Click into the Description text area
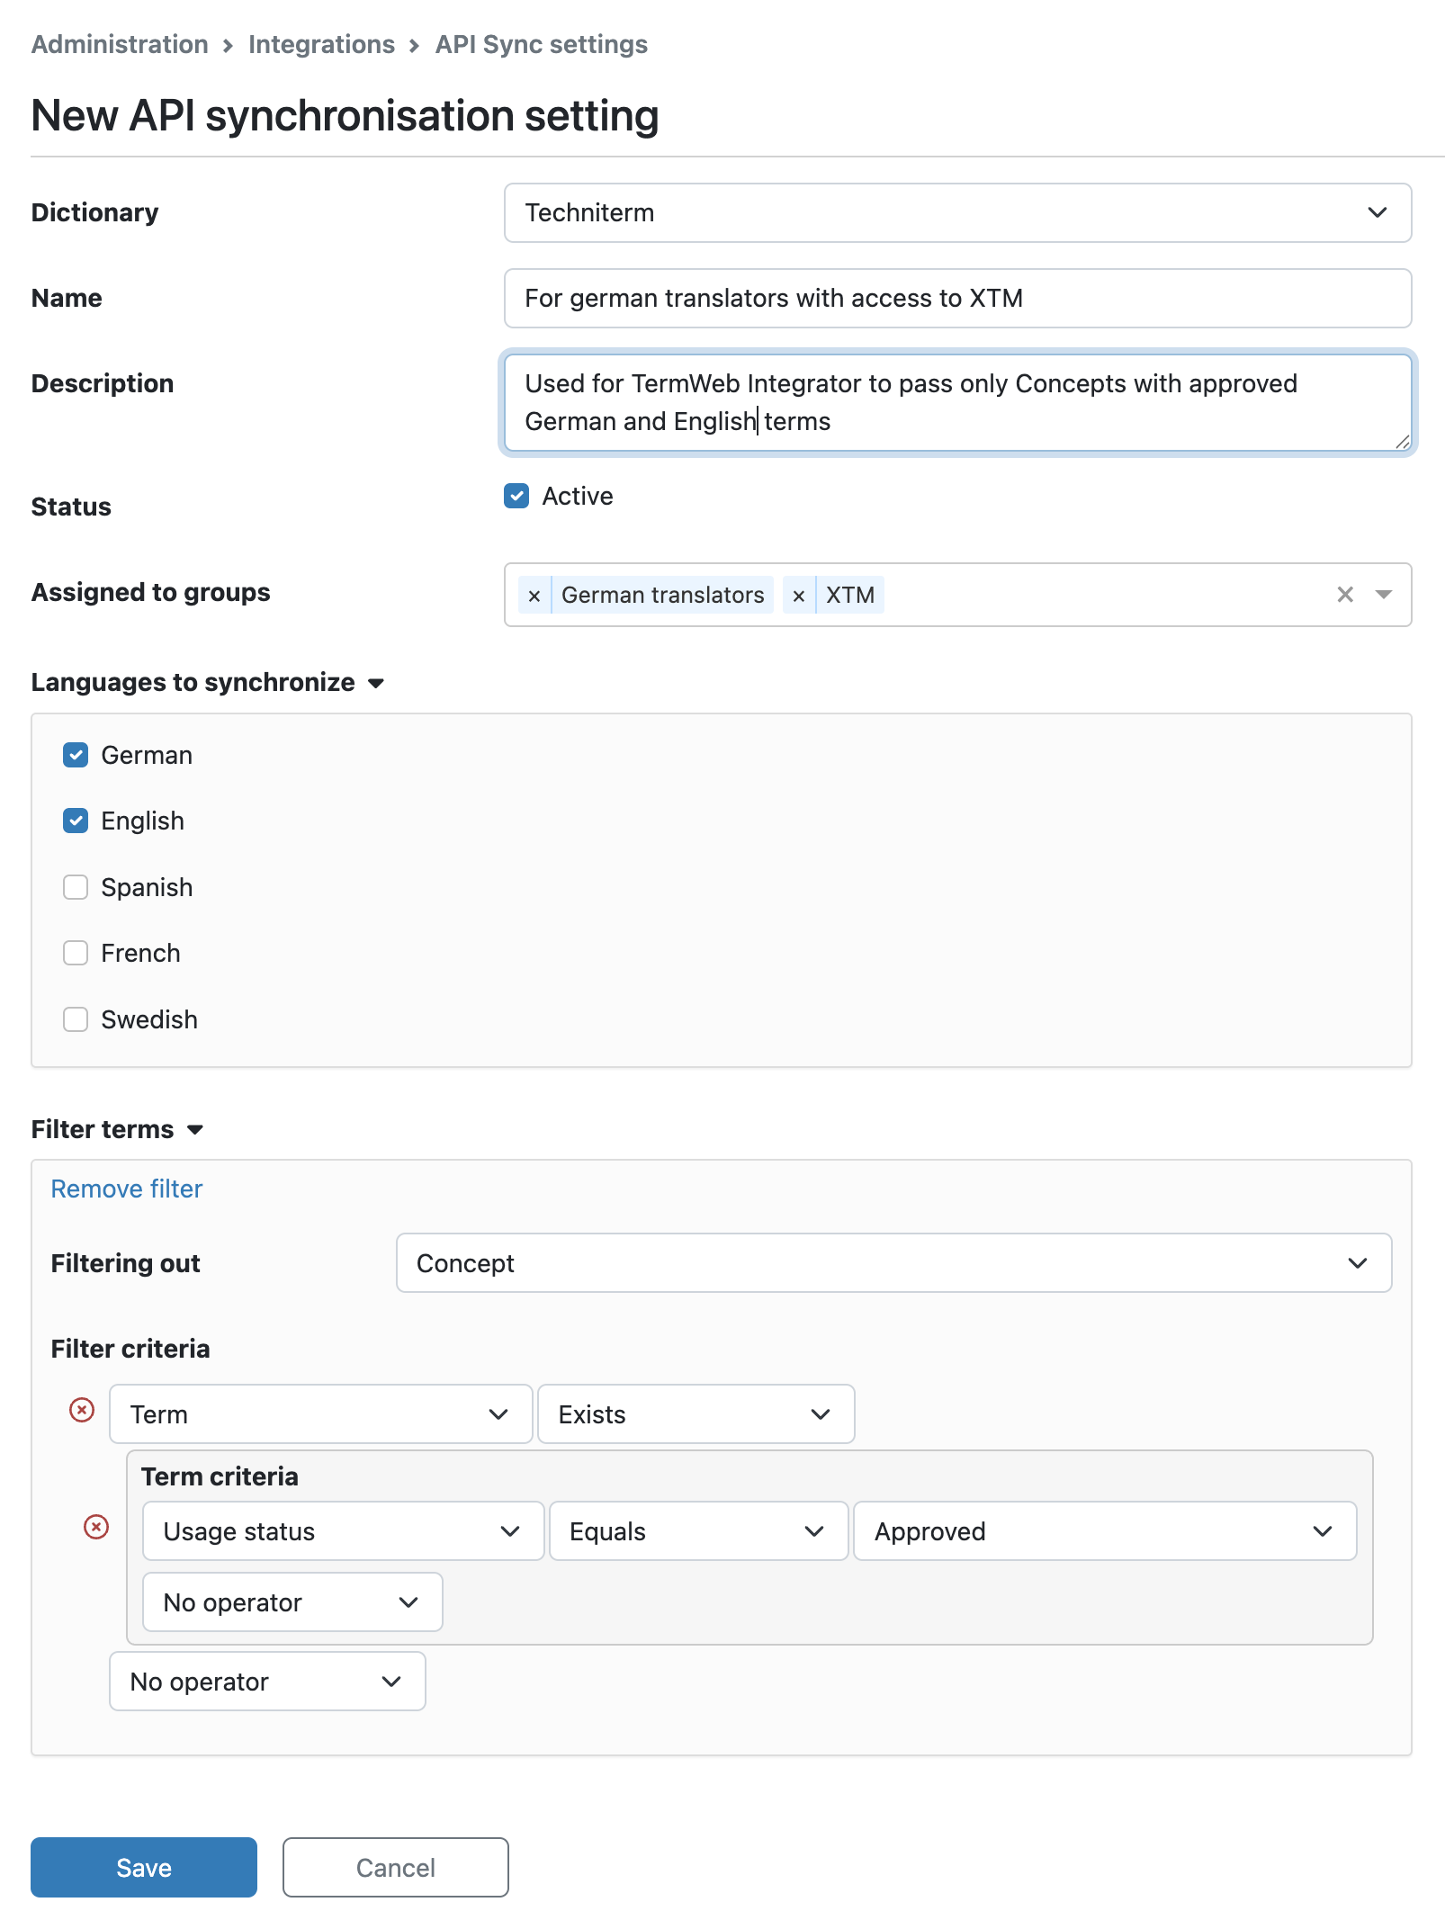The height and width of the screenshot is (1920, 1445). coord(957,402)
